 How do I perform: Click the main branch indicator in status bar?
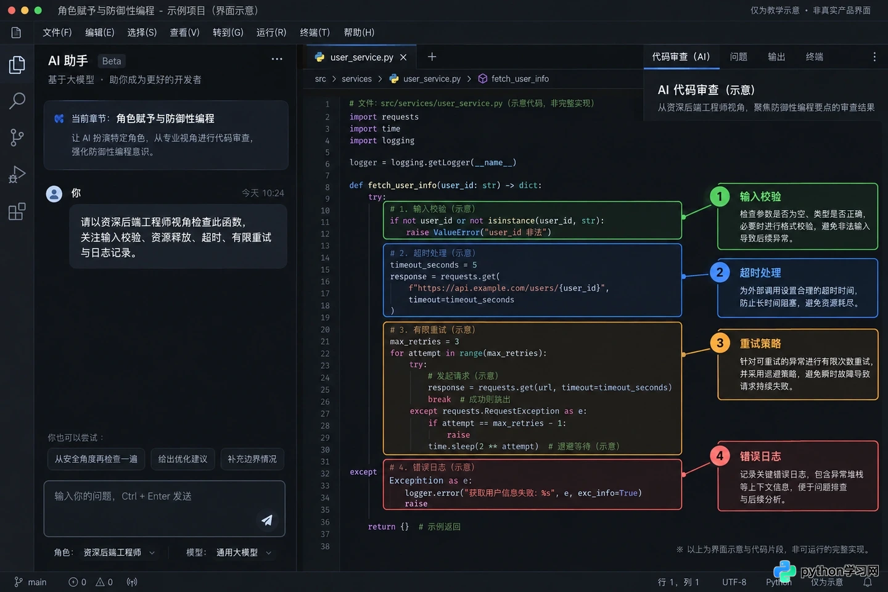pyautogui.click(x=30, y=582)
